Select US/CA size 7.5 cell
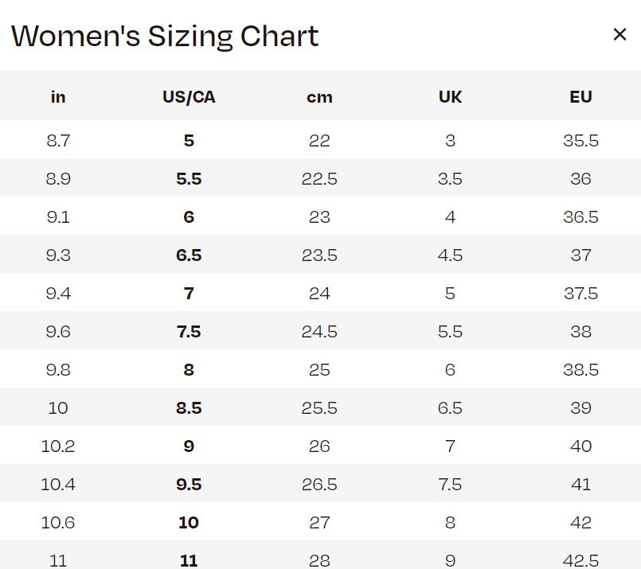 189,332
